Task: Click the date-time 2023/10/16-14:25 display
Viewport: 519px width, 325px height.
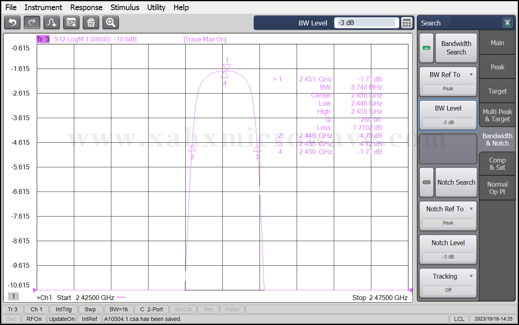Action: (x=493, y=319)
